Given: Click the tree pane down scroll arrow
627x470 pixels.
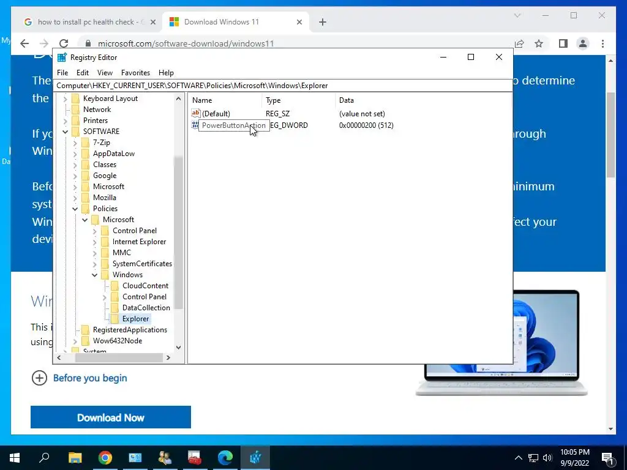Looking at the screenshot, I should tap(178, 348).
